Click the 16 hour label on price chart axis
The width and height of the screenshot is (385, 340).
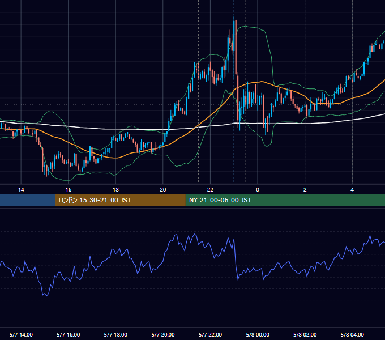coord(69,190)
